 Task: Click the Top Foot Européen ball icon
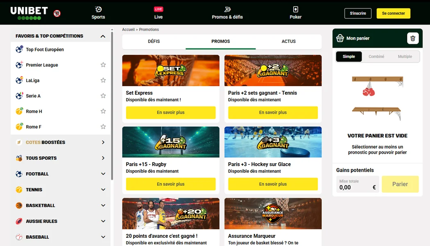tap(19, 50)
